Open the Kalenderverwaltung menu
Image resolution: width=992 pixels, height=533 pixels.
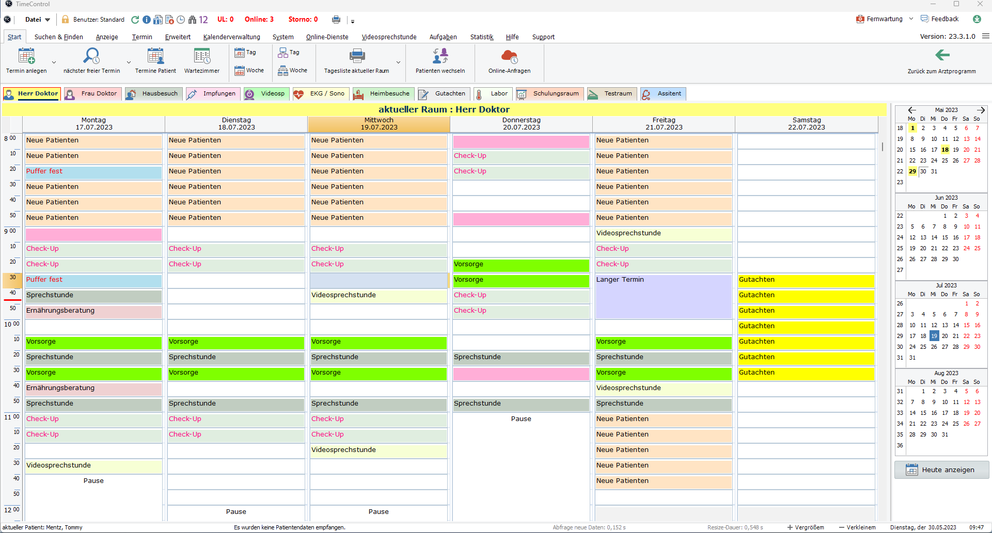[231, 37]
